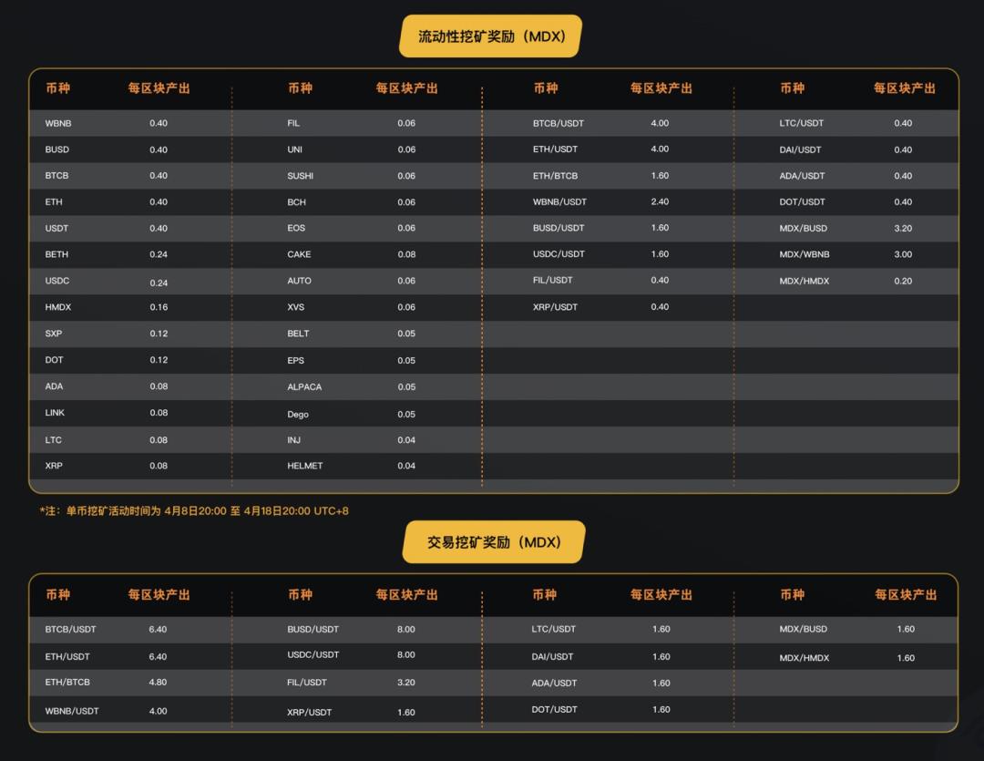Click the DAI/USDT row in liquidity rewards
984x761 pixels.
click(804, 149)
